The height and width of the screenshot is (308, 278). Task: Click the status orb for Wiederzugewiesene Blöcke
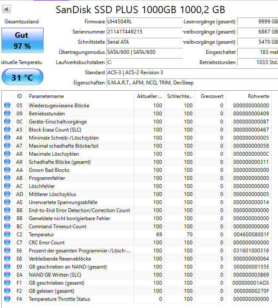(x=7, y=106)
